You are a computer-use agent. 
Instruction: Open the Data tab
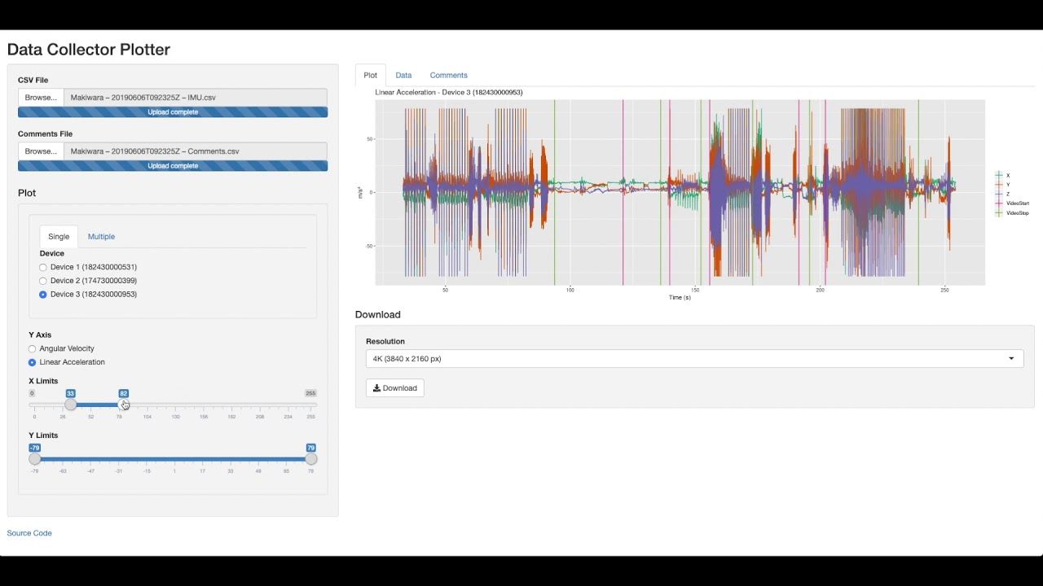click(403, 75)
